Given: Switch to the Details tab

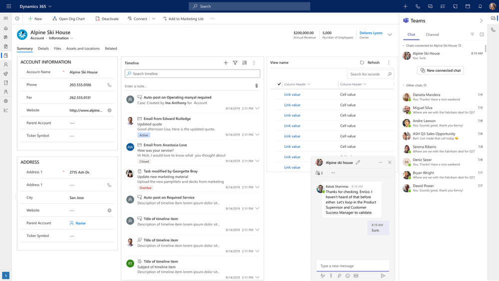Looking at the screenshot, I should (x=43, y=48).
